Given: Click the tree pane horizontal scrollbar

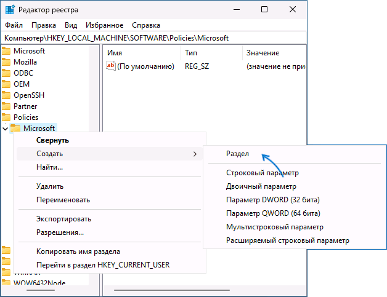Looking at the screenshot, I should (41, 290).
